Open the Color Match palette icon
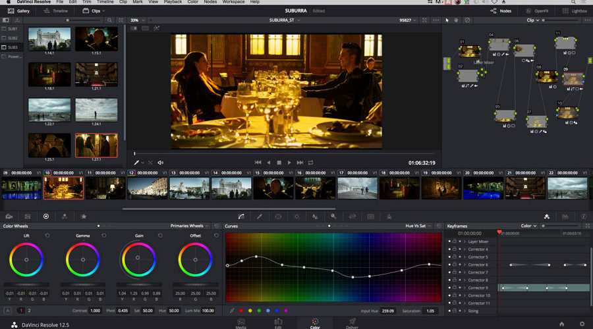Viewport: 593px width, 329px height. [x=28, y=216]
